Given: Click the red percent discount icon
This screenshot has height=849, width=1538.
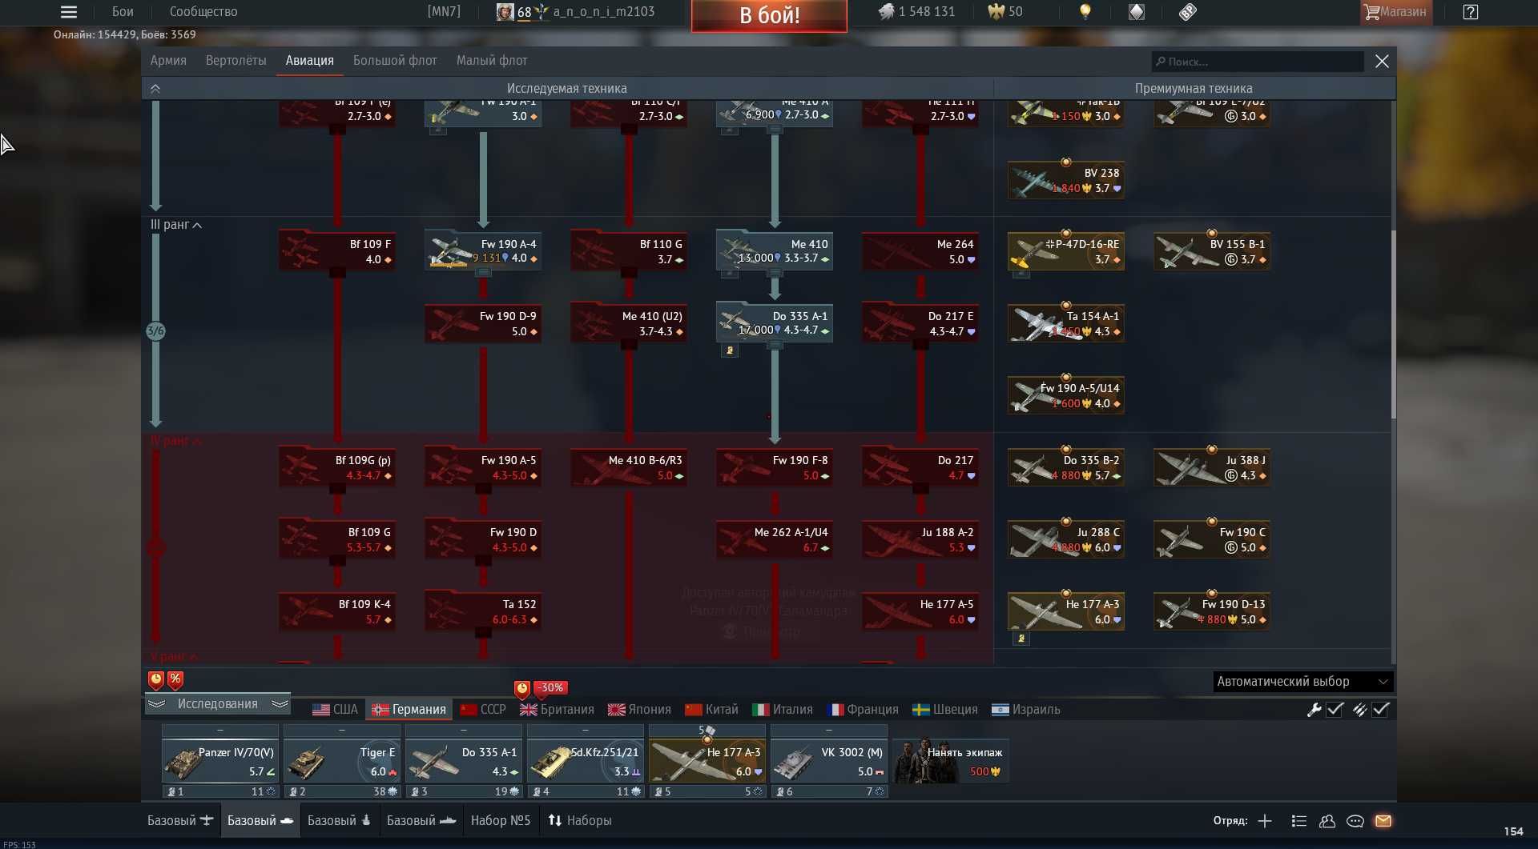Looking at the screenshot, I should [175, 680].
